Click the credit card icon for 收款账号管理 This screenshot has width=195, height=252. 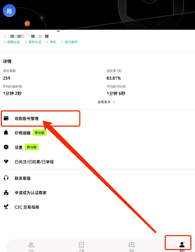(x=6, y=118)
